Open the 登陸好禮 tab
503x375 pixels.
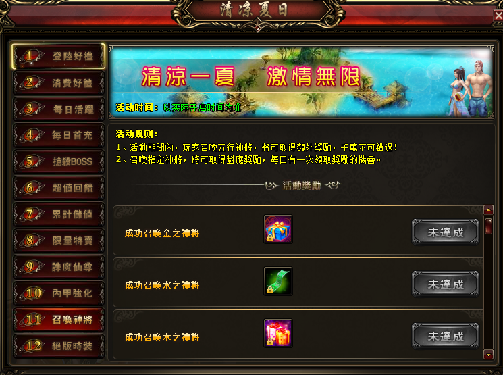pyautogui.click(x=59, y=57)
